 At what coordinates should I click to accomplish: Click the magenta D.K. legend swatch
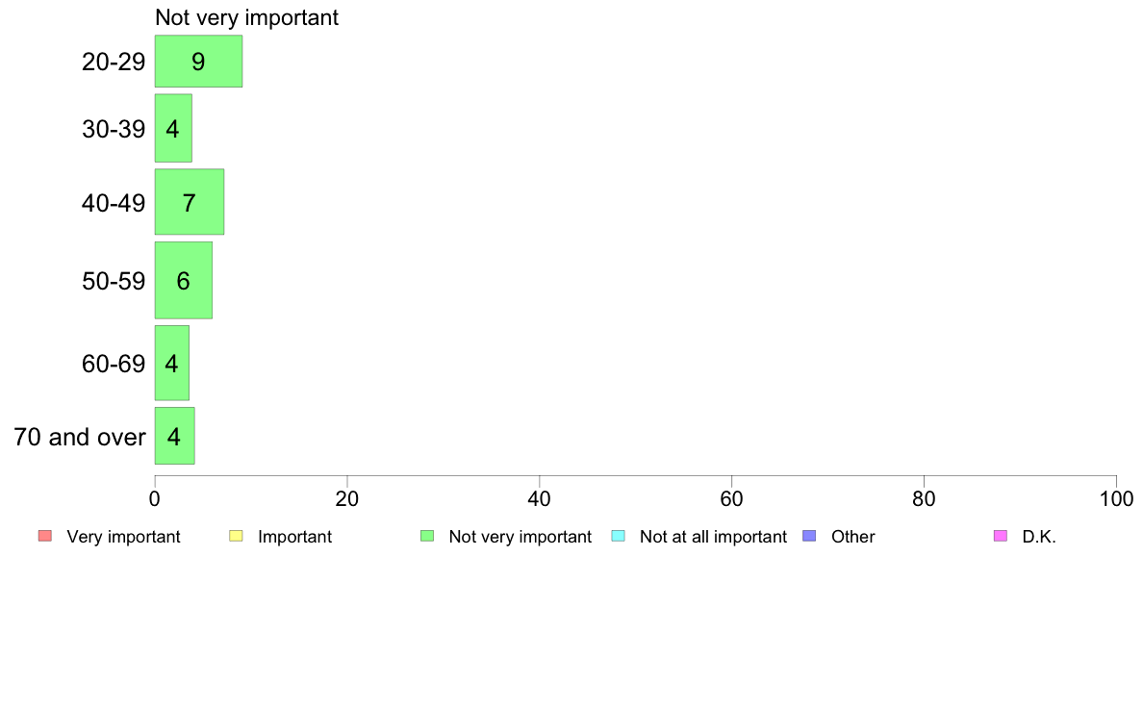[x=1001, y=536]
